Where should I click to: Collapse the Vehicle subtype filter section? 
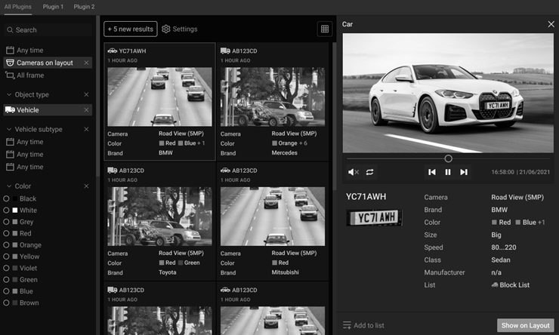point(9,130)
